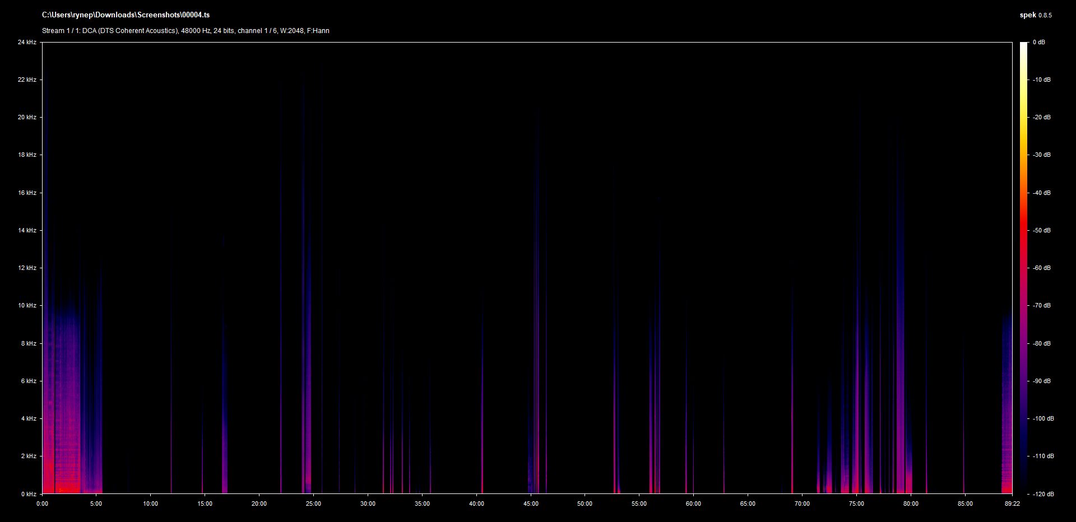Click the 0:00 start time label

(42, 504)
